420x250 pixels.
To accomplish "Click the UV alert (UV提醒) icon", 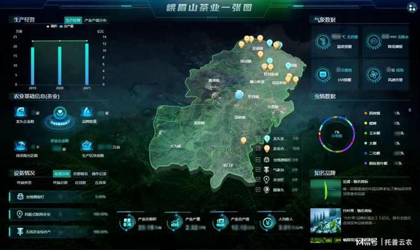I will coord(323,74).
